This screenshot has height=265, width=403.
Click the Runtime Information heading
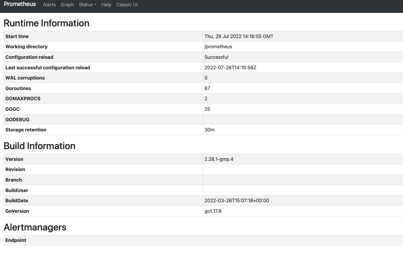pos(46,23)
